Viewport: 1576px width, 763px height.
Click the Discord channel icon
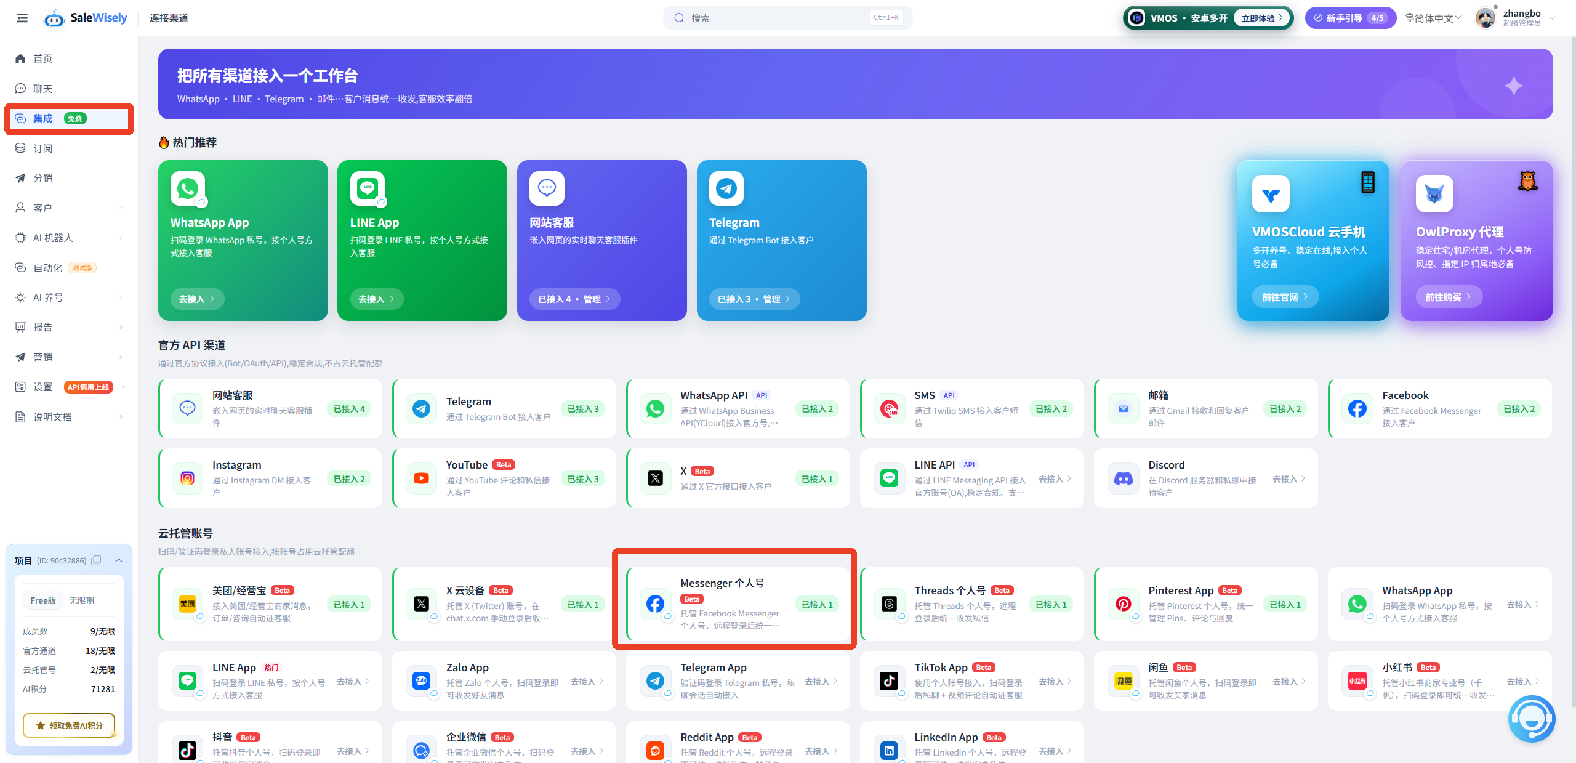(1123, 478)
